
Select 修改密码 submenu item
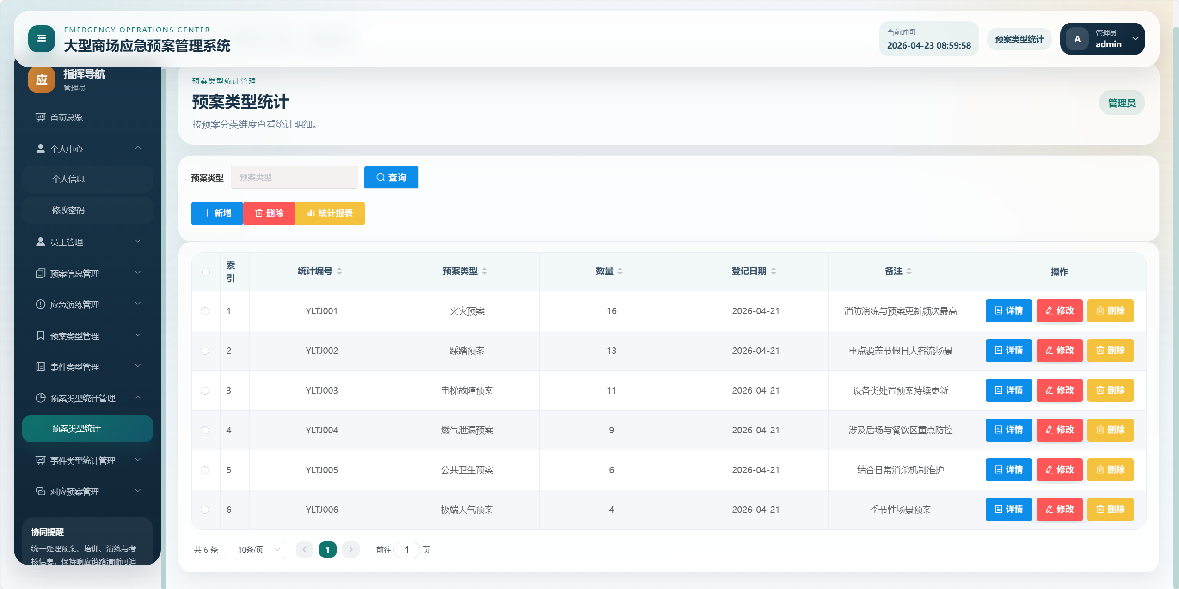(68, 211)
